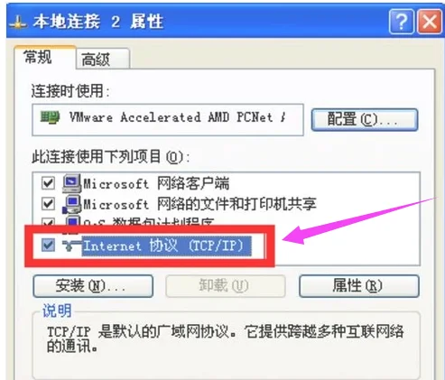Click the Internet Protocol TCP/IP icon
445x380 pixels.
[71, 246]
